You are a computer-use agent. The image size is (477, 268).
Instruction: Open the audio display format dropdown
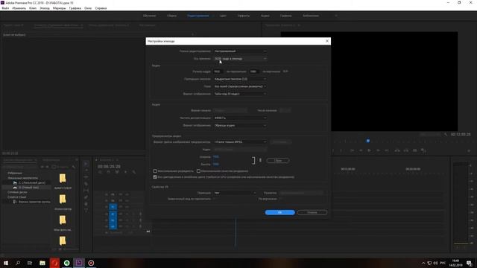pos(240,126)
